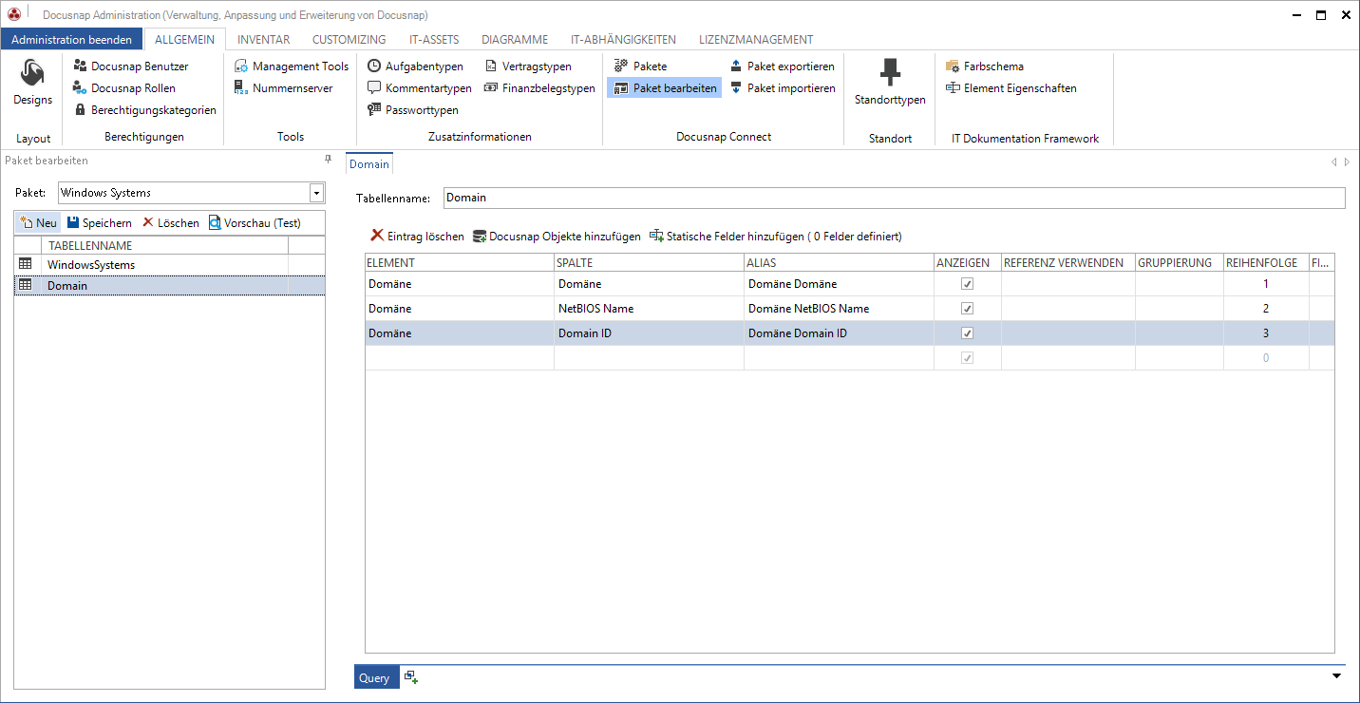Viewport: 1360px width, 703px height.
Task: Open Berechtigungskategorien lock item
Action: pos(145,110)
